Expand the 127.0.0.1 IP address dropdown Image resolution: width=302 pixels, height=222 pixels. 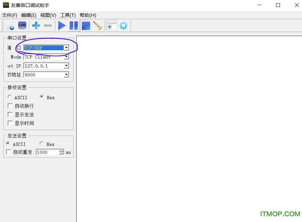coord(66,66)
